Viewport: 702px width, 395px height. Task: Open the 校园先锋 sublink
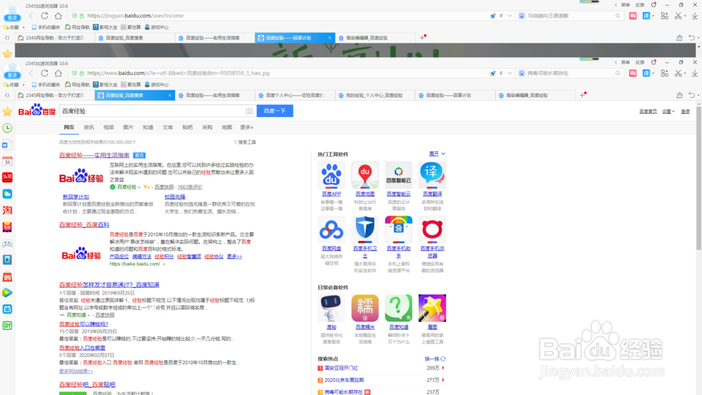point(175,197)
